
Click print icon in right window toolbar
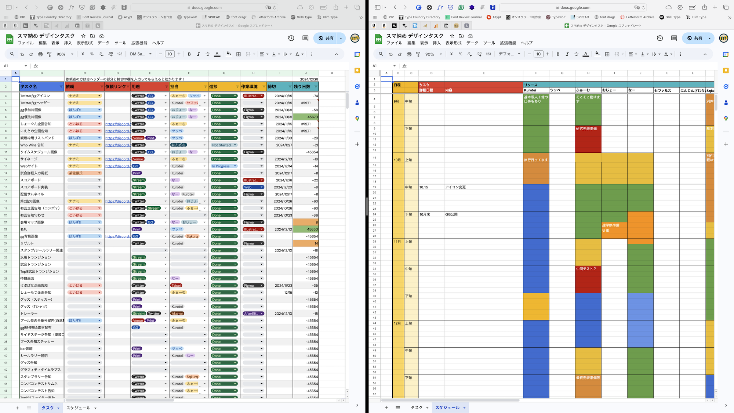click(x=409, y=54)
